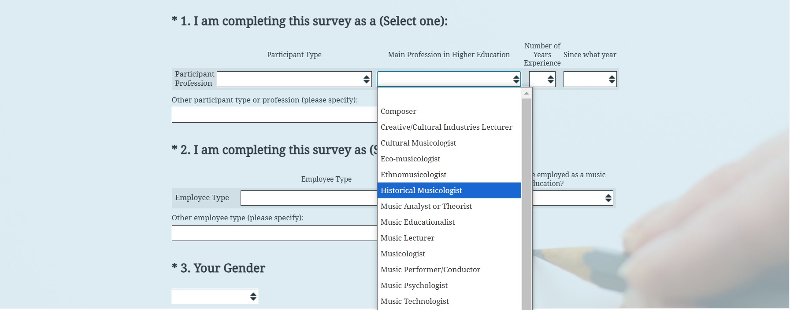
Task: Click the dropdown list scroll-up arrow
Action: coord(527,93)
